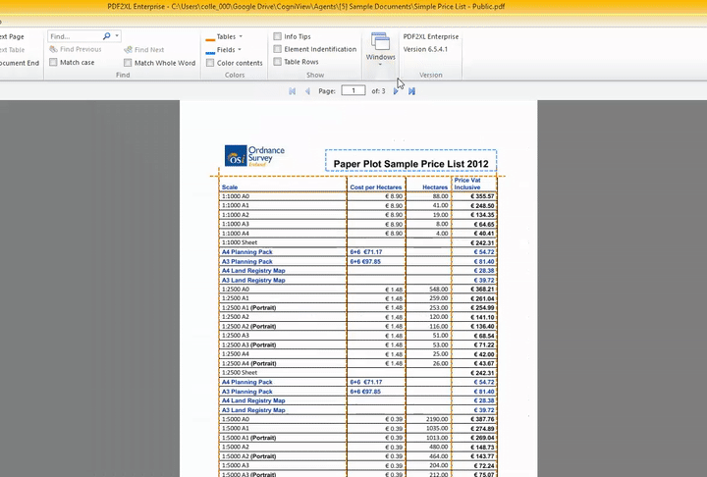The image size is (707, 477).
Task: Open the Fields color dropdown
Action: tap(241, 49)
